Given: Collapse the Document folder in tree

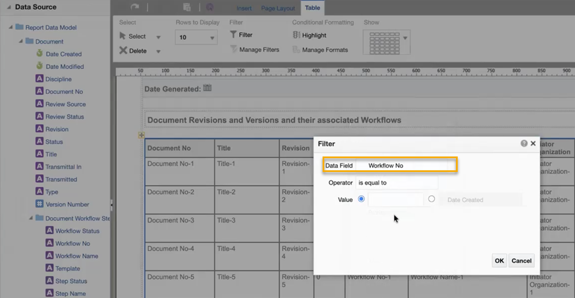Looking at the screenshot, I should pos(21,41).
